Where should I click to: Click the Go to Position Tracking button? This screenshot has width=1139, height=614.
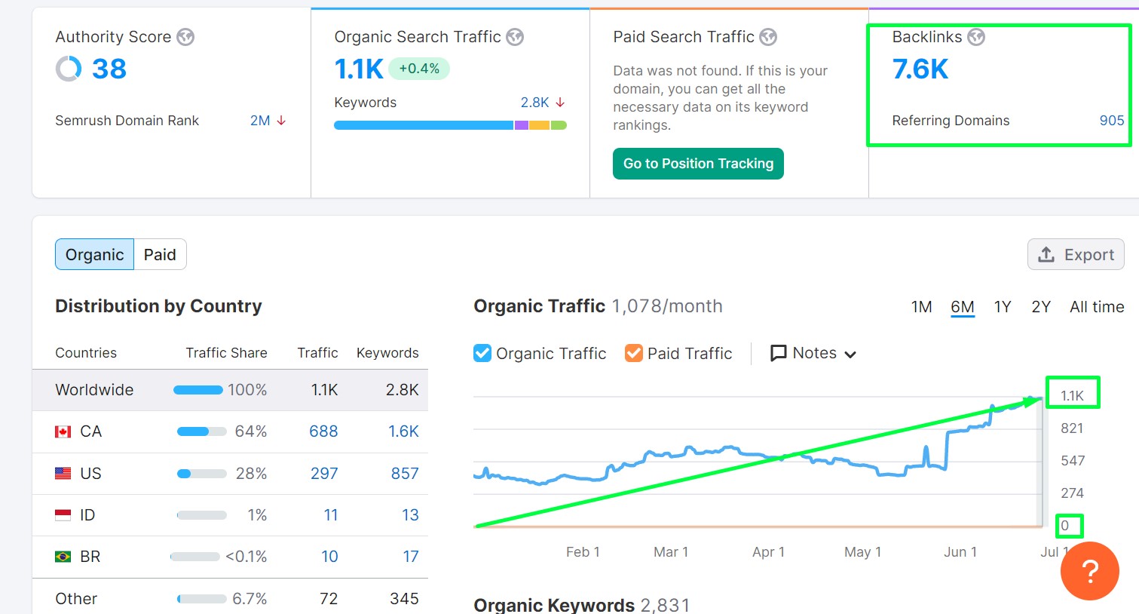click(x=697, y=163)
